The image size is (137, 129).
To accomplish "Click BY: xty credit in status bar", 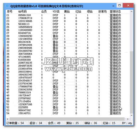I will [127, 123].
